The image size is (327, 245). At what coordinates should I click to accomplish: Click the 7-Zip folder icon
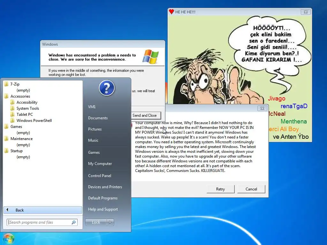pos(6,84)
